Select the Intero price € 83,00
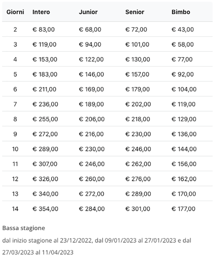 click(x=44, y=30)
